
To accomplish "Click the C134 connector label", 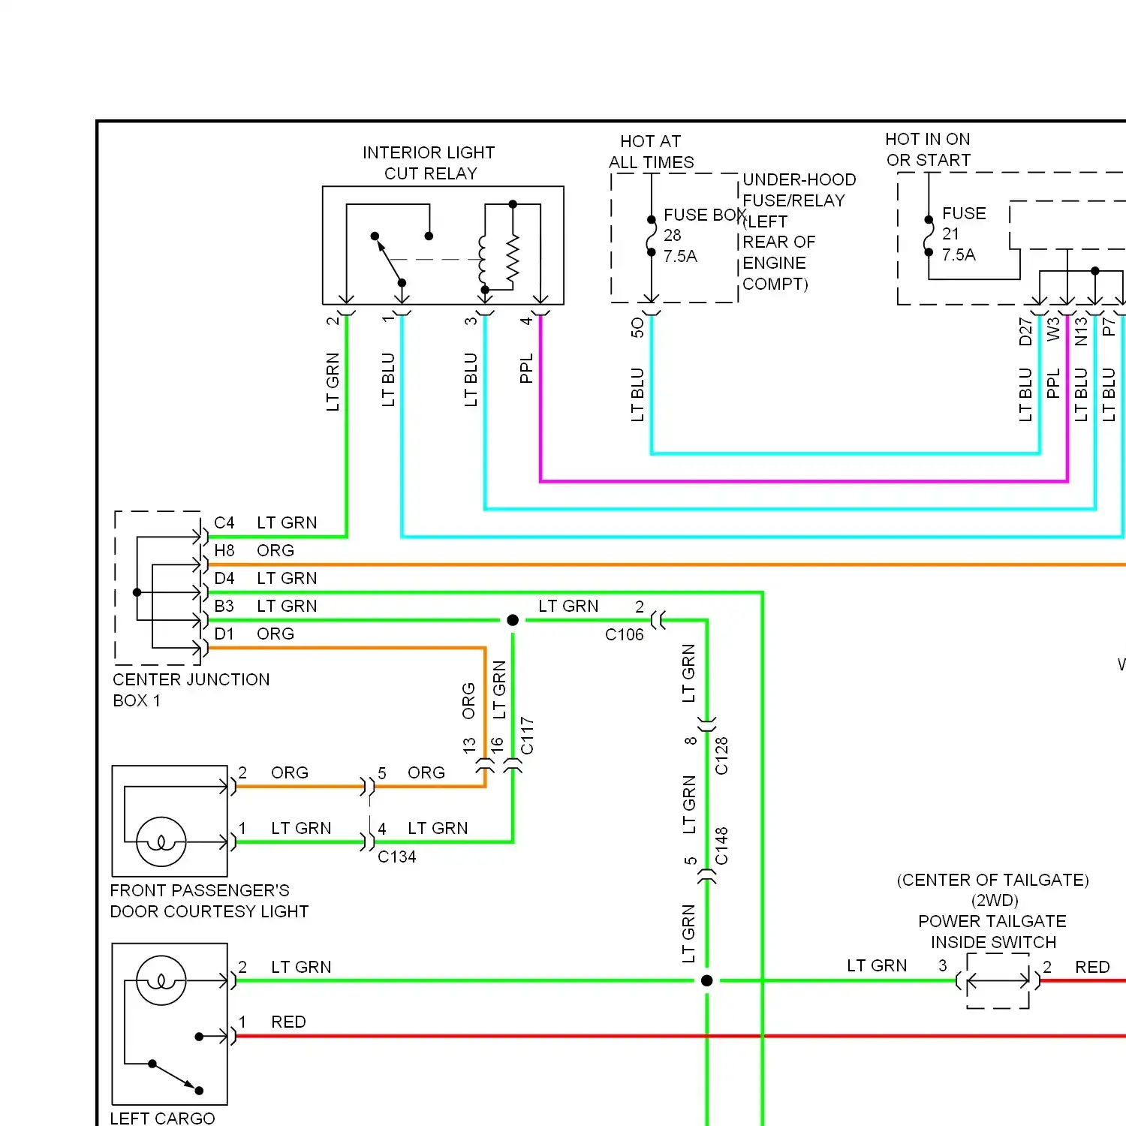I will [396, 857].
